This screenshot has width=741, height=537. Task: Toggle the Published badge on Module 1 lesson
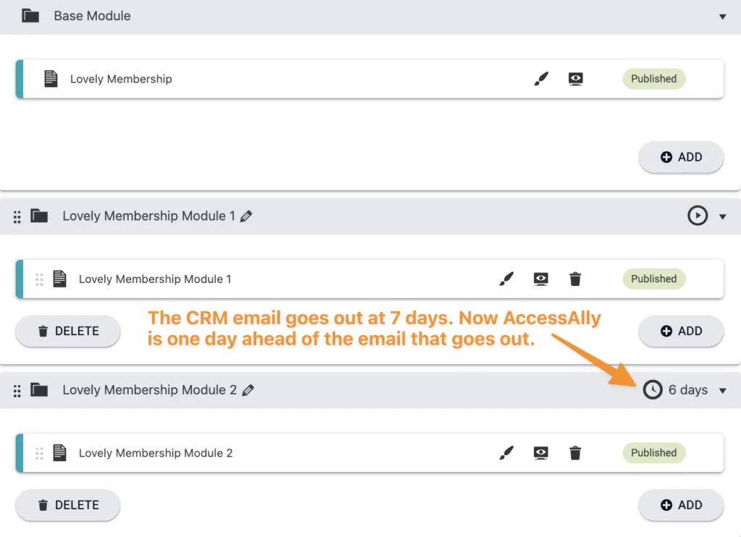pyautogui.click(x=653, y=279)
